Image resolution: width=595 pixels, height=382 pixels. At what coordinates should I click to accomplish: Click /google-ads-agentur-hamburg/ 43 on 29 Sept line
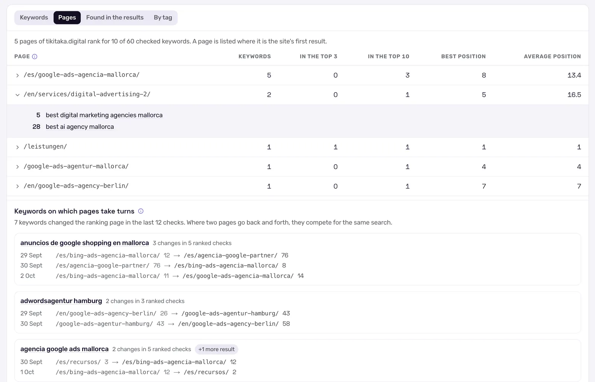(x=235, y=313)
